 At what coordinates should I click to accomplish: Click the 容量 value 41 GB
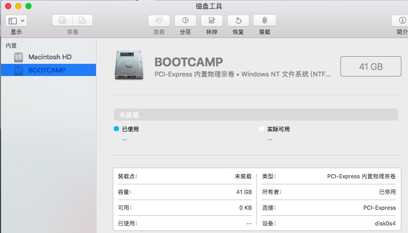(244, 192)
